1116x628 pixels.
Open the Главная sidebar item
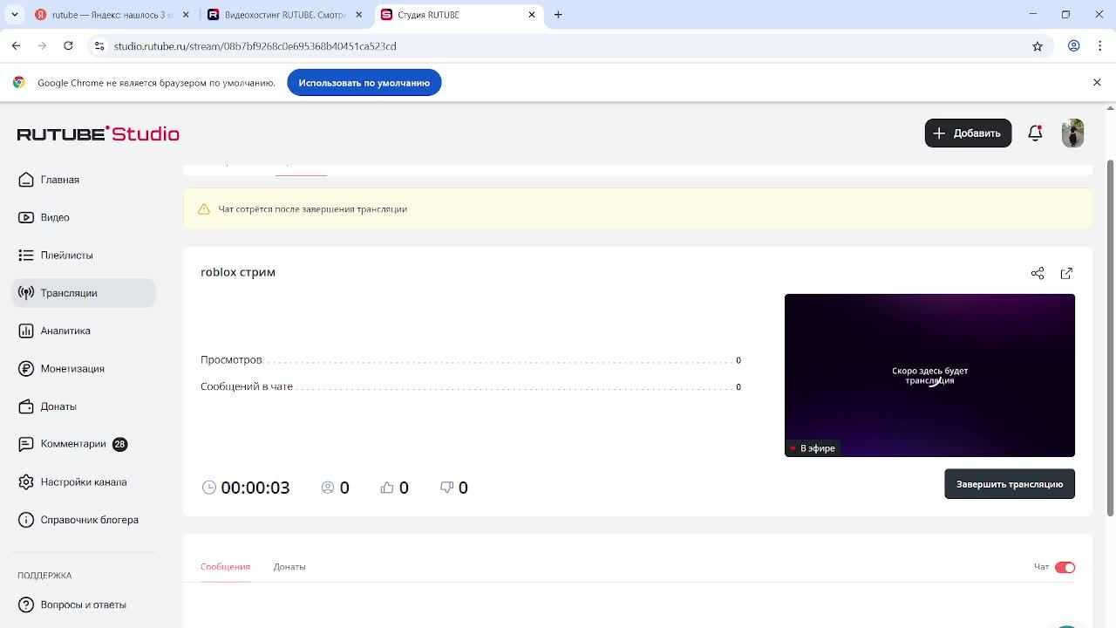84,180
